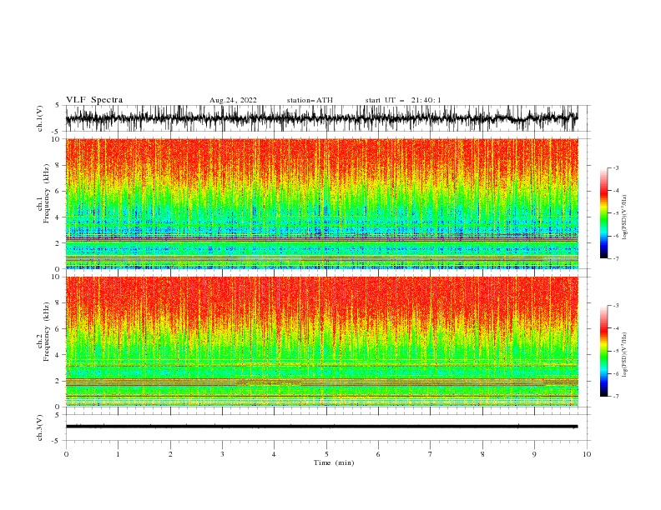The width and height of the screenshot is (661, 510).
Task: Click tick "2" on the Time axis
Action: [x=170, y=454]
